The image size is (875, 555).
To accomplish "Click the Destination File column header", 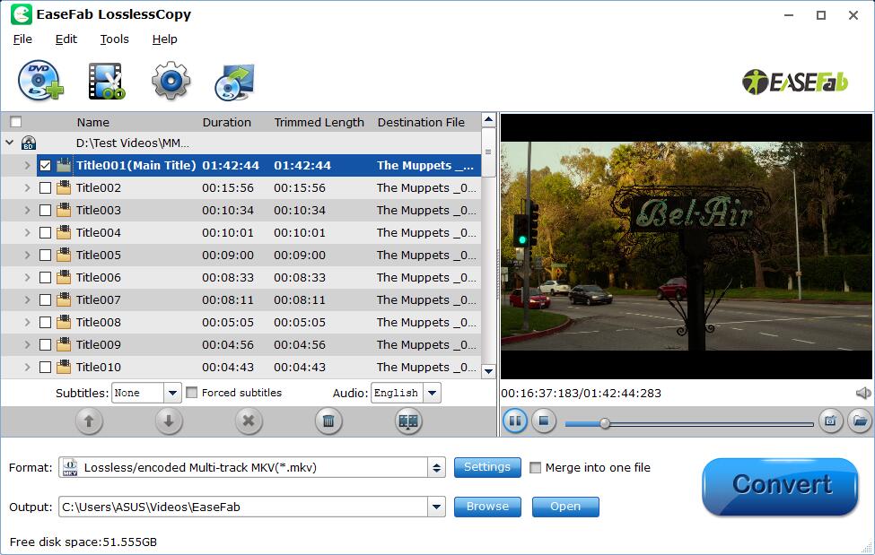I will [421, 122].
